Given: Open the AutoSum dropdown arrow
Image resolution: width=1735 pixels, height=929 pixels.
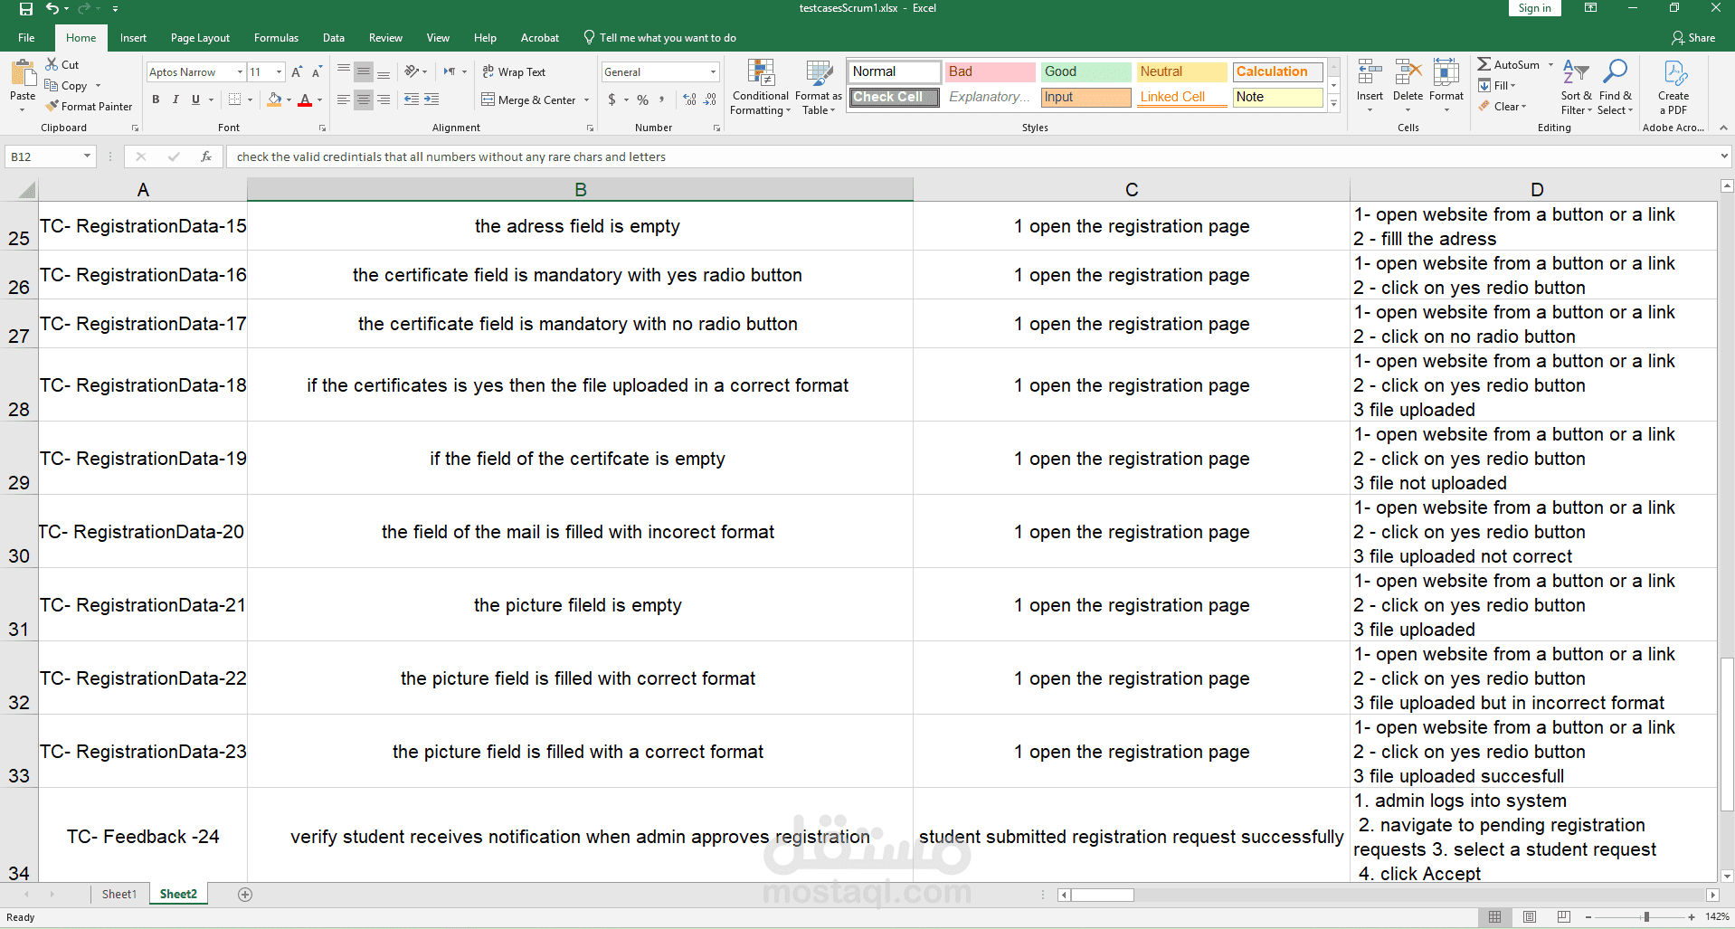Looking at the screenshot, I should [x=1550, y=65].
